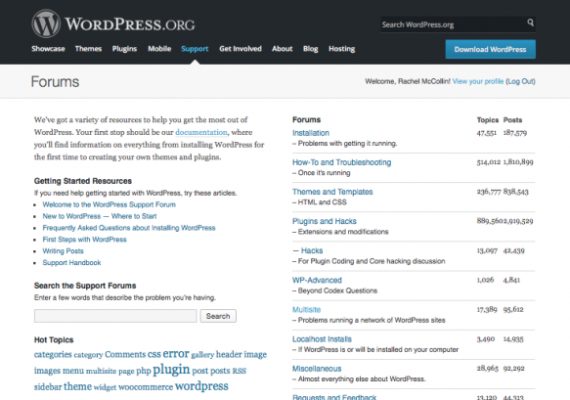Select the 1,810,899 posts count
This screenshot has width=570, height=400.
tap(518, 162)
